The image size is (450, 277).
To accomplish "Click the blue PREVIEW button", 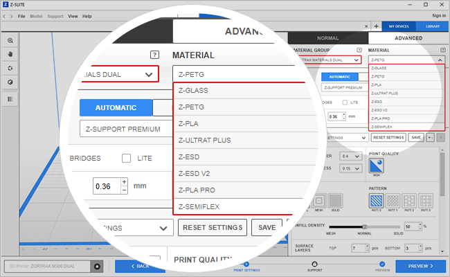I will [x=421, y=267].
